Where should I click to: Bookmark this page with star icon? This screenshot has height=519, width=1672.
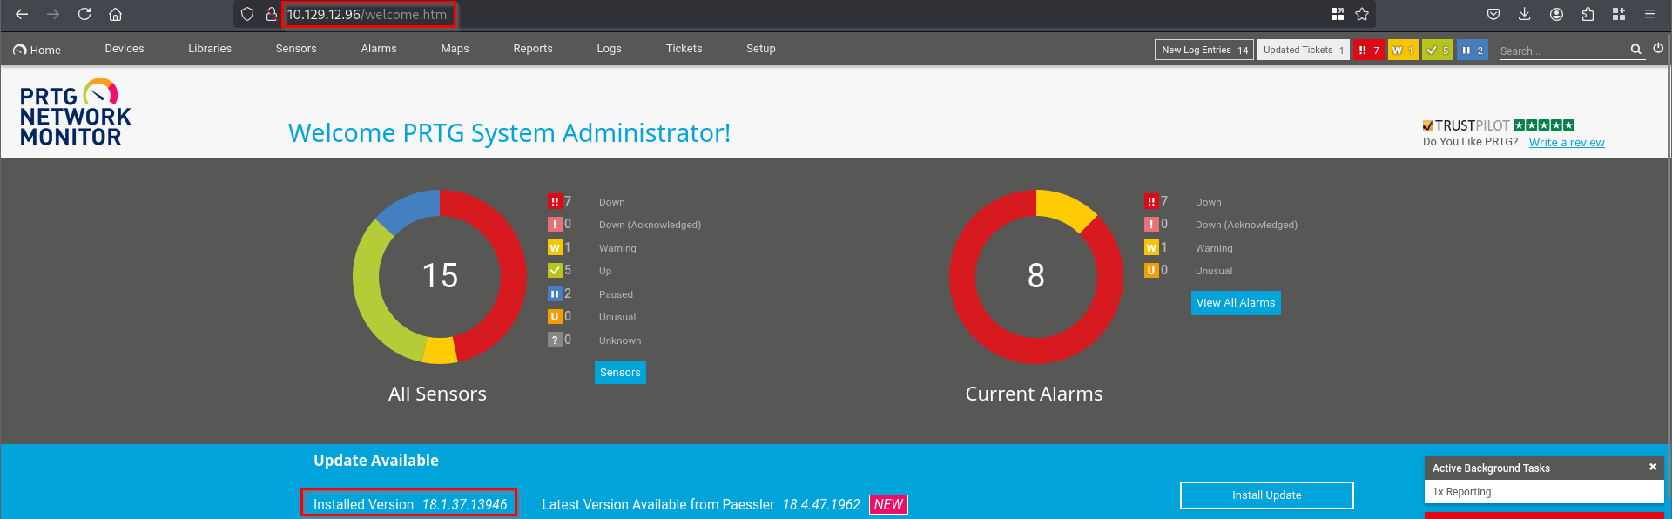(1362, 14)
